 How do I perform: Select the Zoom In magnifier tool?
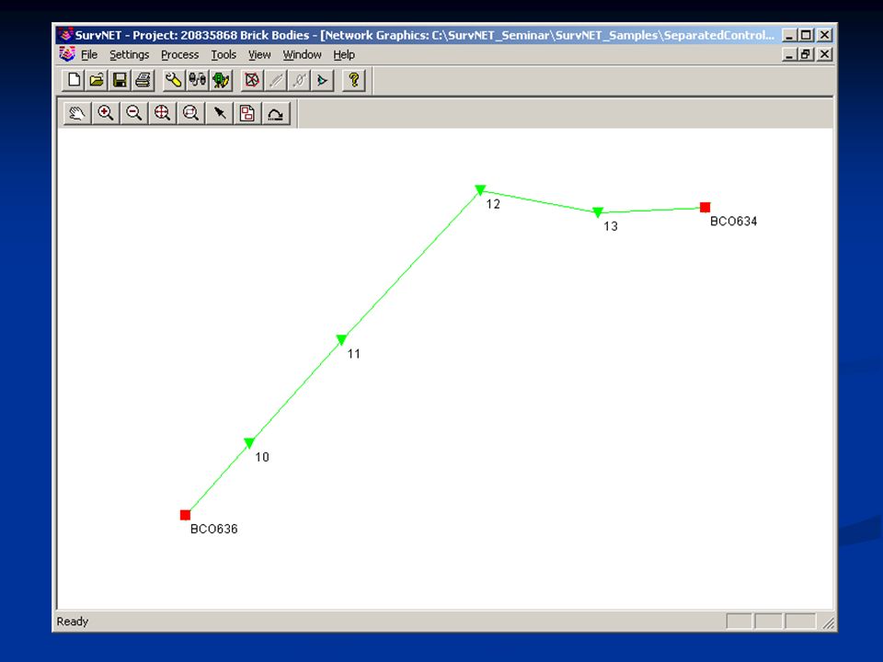[x=105, y=113]
